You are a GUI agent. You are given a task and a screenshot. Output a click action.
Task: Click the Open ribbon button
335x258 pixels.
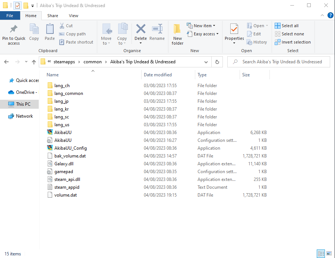257,26
